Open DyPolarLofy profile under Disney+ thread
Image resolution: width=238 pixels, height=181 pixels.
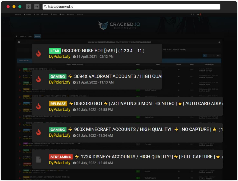click(x=59, y=163)
